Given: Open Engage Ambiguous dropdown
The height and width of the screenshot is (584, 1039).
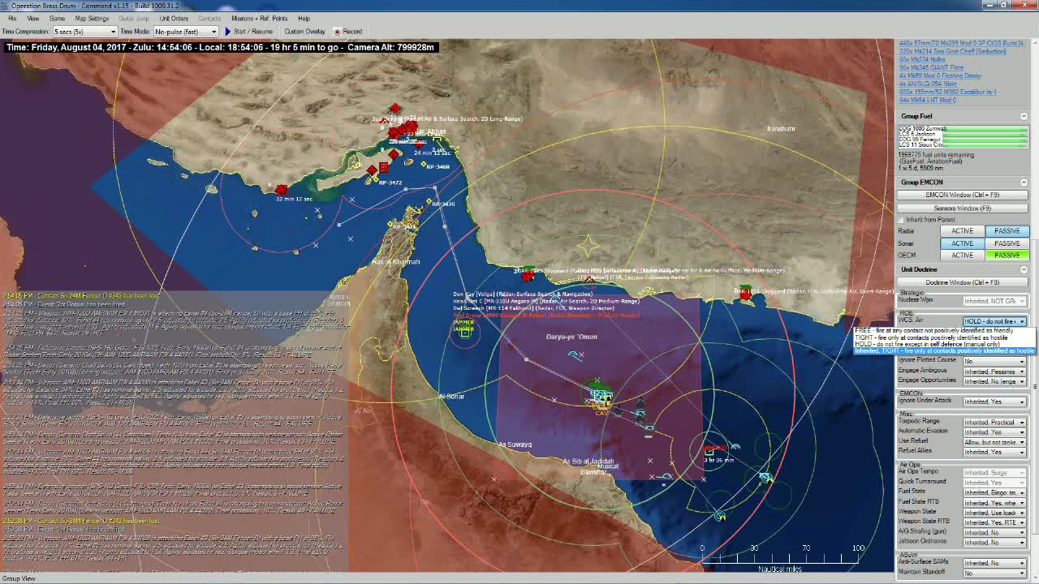Looking at the screenshot, I should click(994, 371).
